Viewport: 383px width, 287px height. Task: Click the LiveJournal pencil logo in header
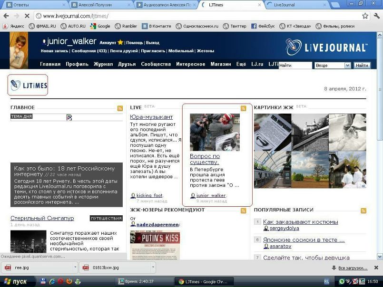(x=326, y=47)
